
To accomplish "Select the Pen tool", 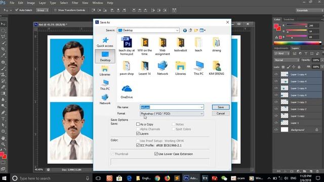I will pos(3,112).
